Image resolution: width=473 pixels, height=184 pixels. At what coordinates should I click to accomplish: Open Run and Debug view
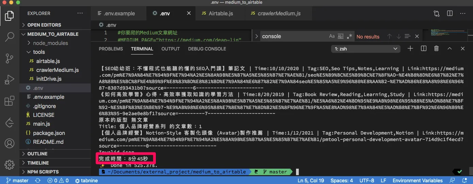[x=10, y=80]
